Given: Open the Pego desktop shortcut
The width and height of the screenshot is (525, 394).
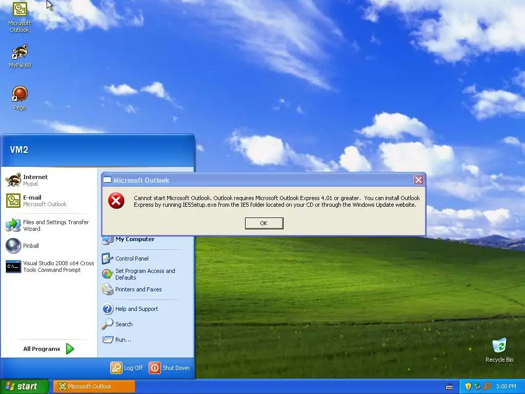Looking at the screenshot, I should (x=19, y=98).
